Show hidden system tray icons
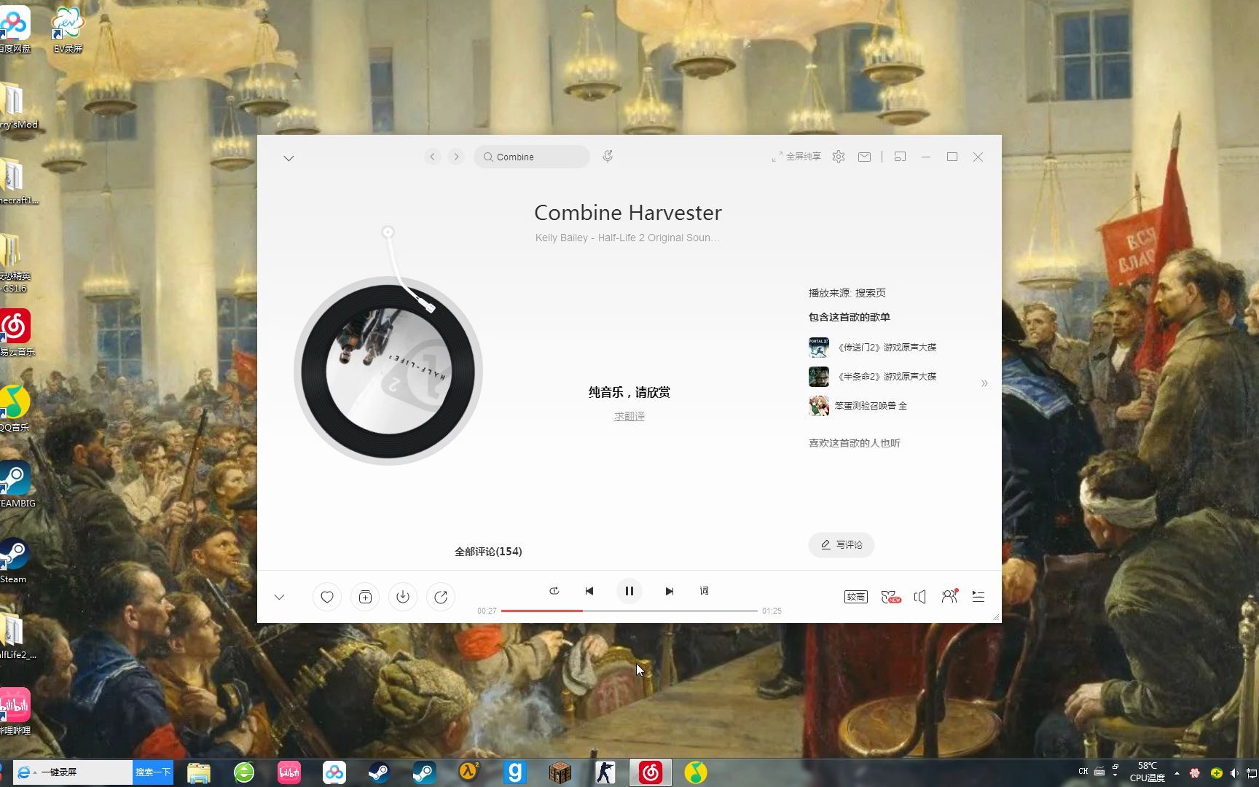This screenshot has height=787, width=1259. 1177,772
